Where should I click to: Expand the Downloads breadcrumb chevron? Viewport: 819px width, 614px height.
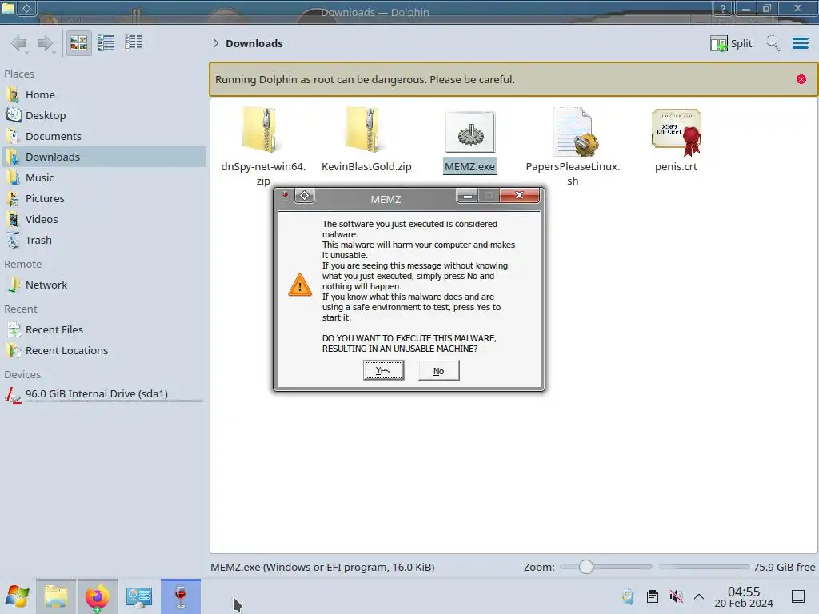click(216, 43)
